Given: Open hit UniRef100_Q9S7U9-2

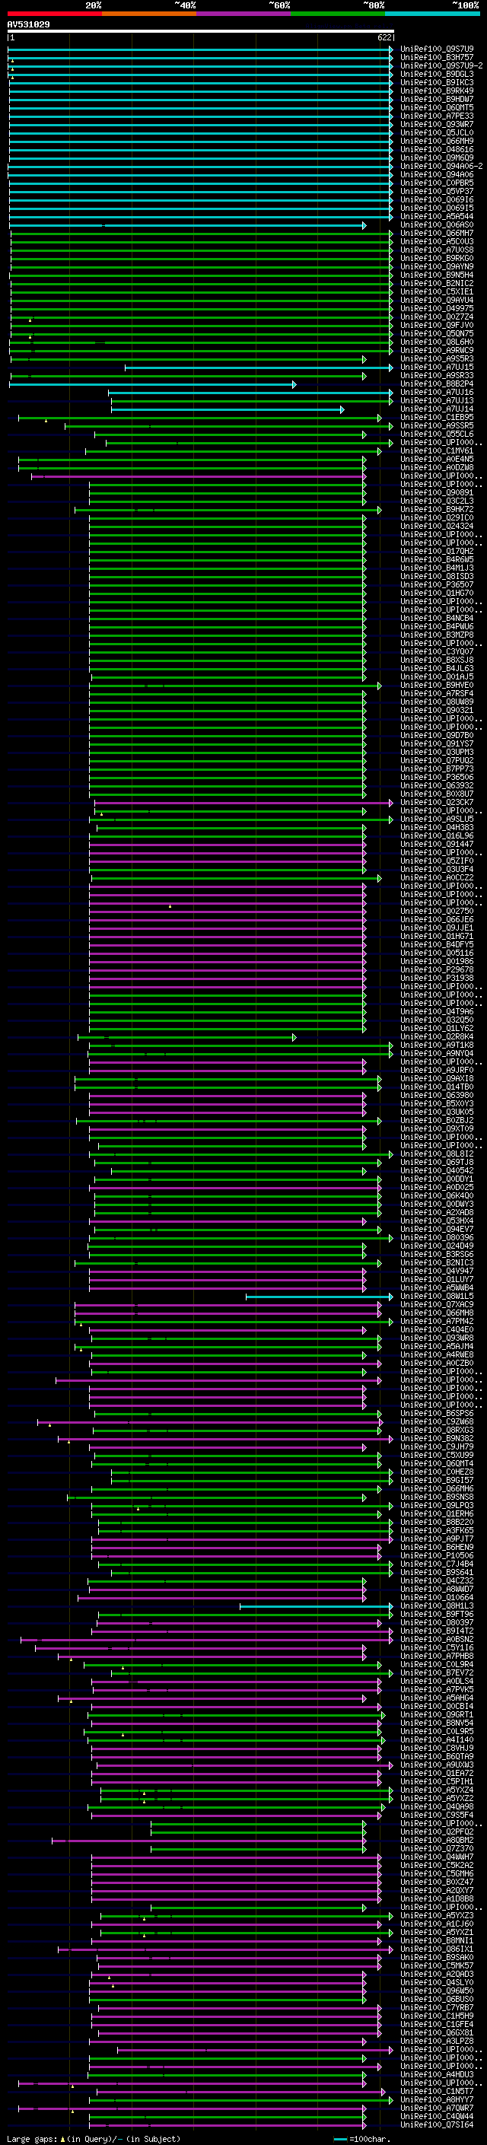Looking at the screenshot, I should (442, 65).
